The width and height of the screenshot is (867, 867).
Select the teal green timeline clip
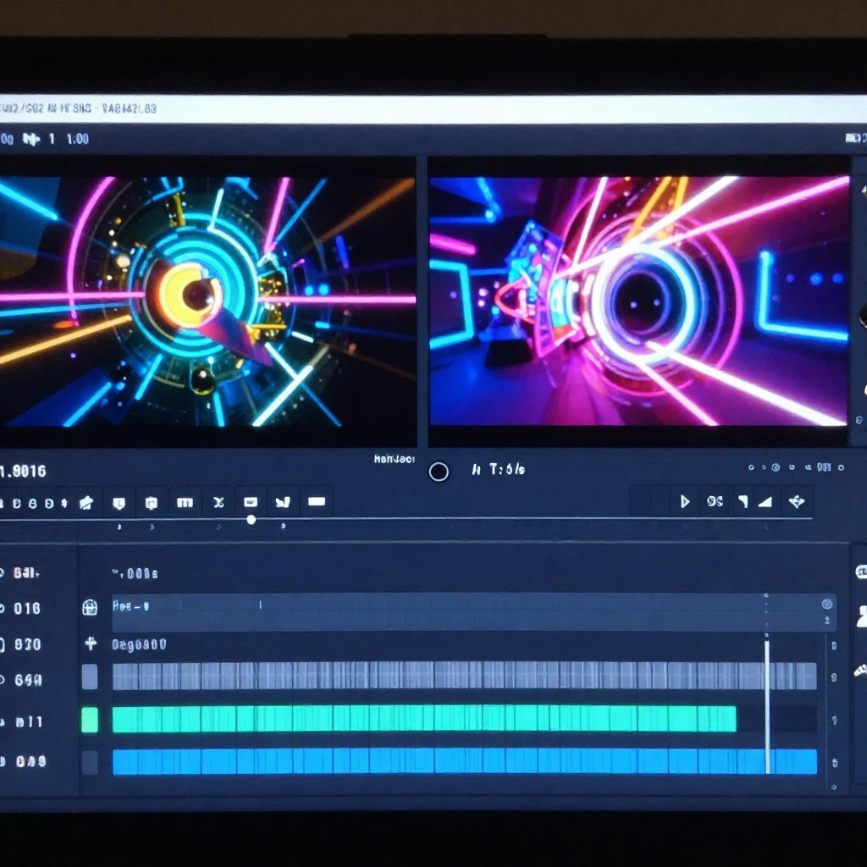point(423,719)
